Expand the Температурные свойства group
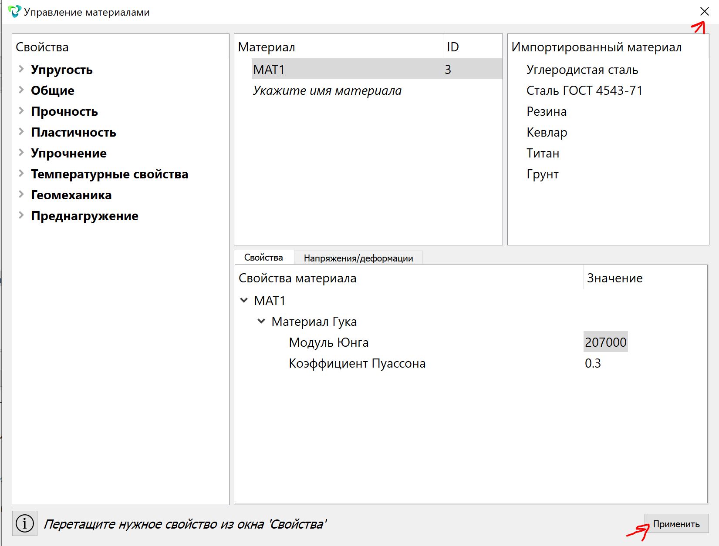Viewport: 719px width, 546px height. tap(21, 174)
